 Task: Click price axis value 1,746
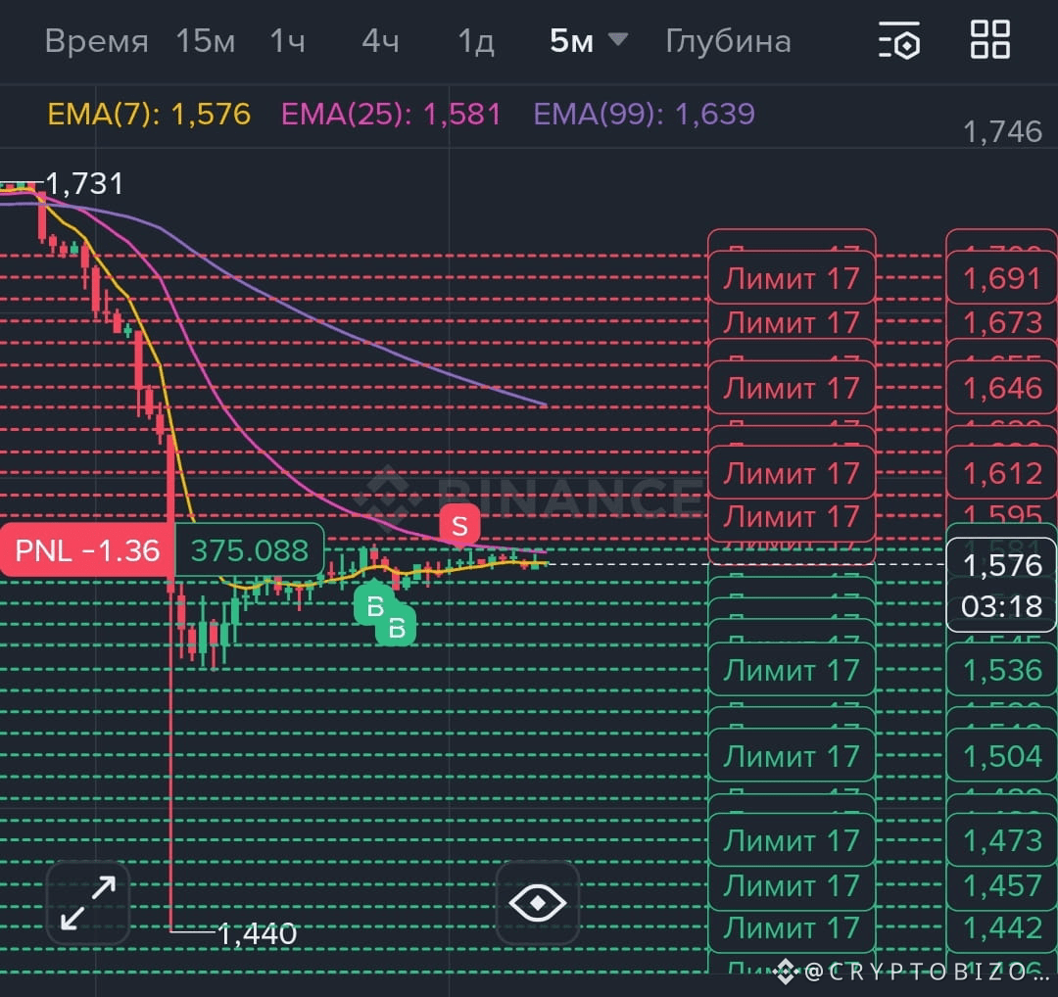click(1003, 131)
